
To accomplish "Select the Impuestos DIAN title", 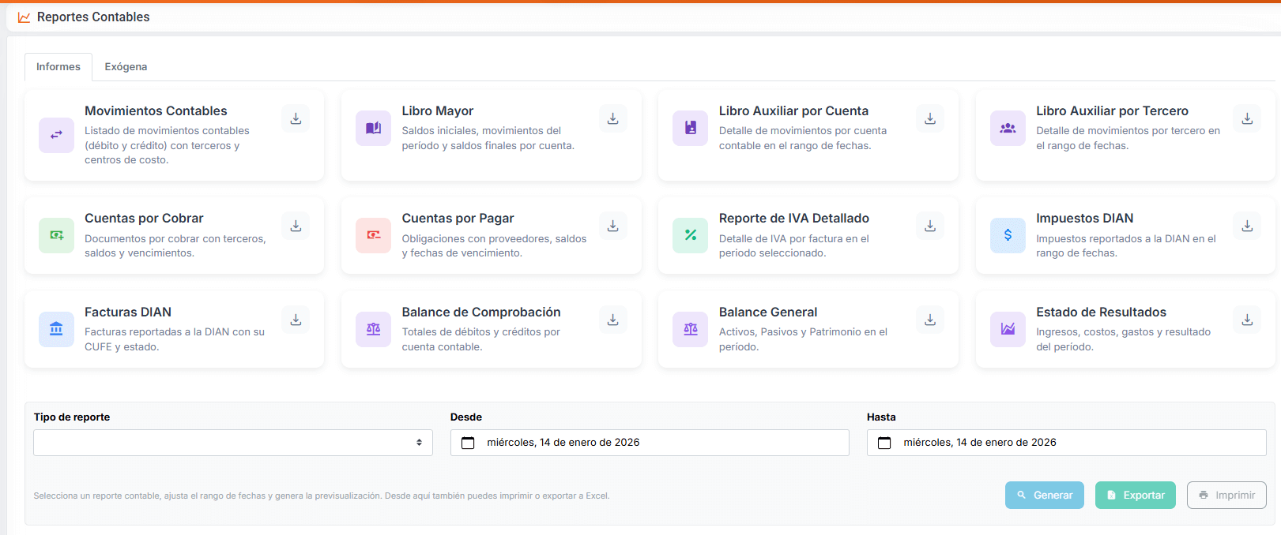I will click(1084, 219).
